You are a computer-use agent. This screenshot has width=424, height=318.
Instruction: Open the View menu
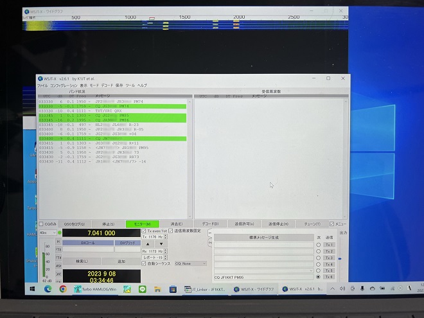coord(84,85)
